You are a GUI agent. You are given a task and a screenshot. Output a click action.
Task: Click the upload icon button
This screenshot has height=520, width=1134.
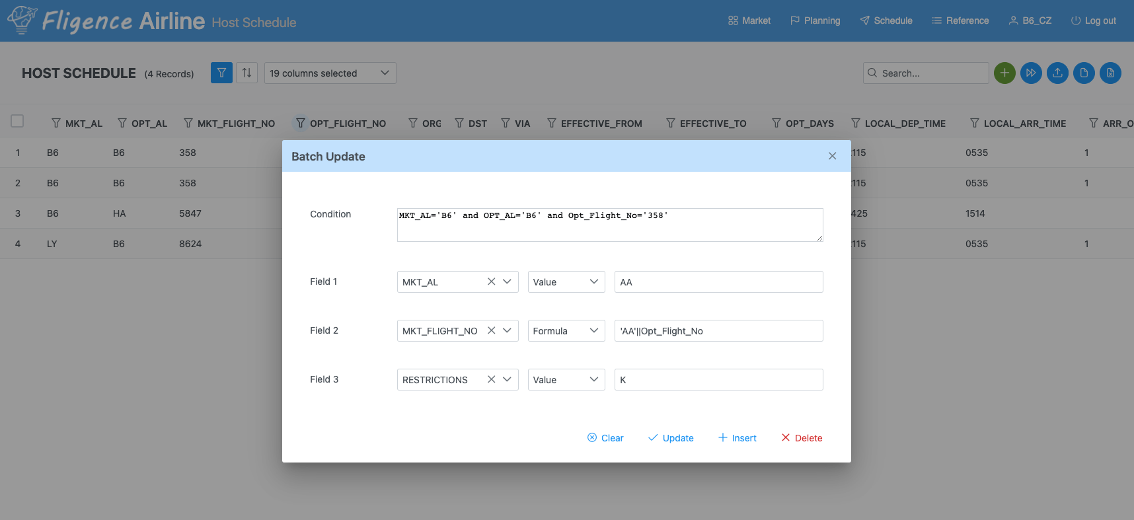[x=1057, y=73]
